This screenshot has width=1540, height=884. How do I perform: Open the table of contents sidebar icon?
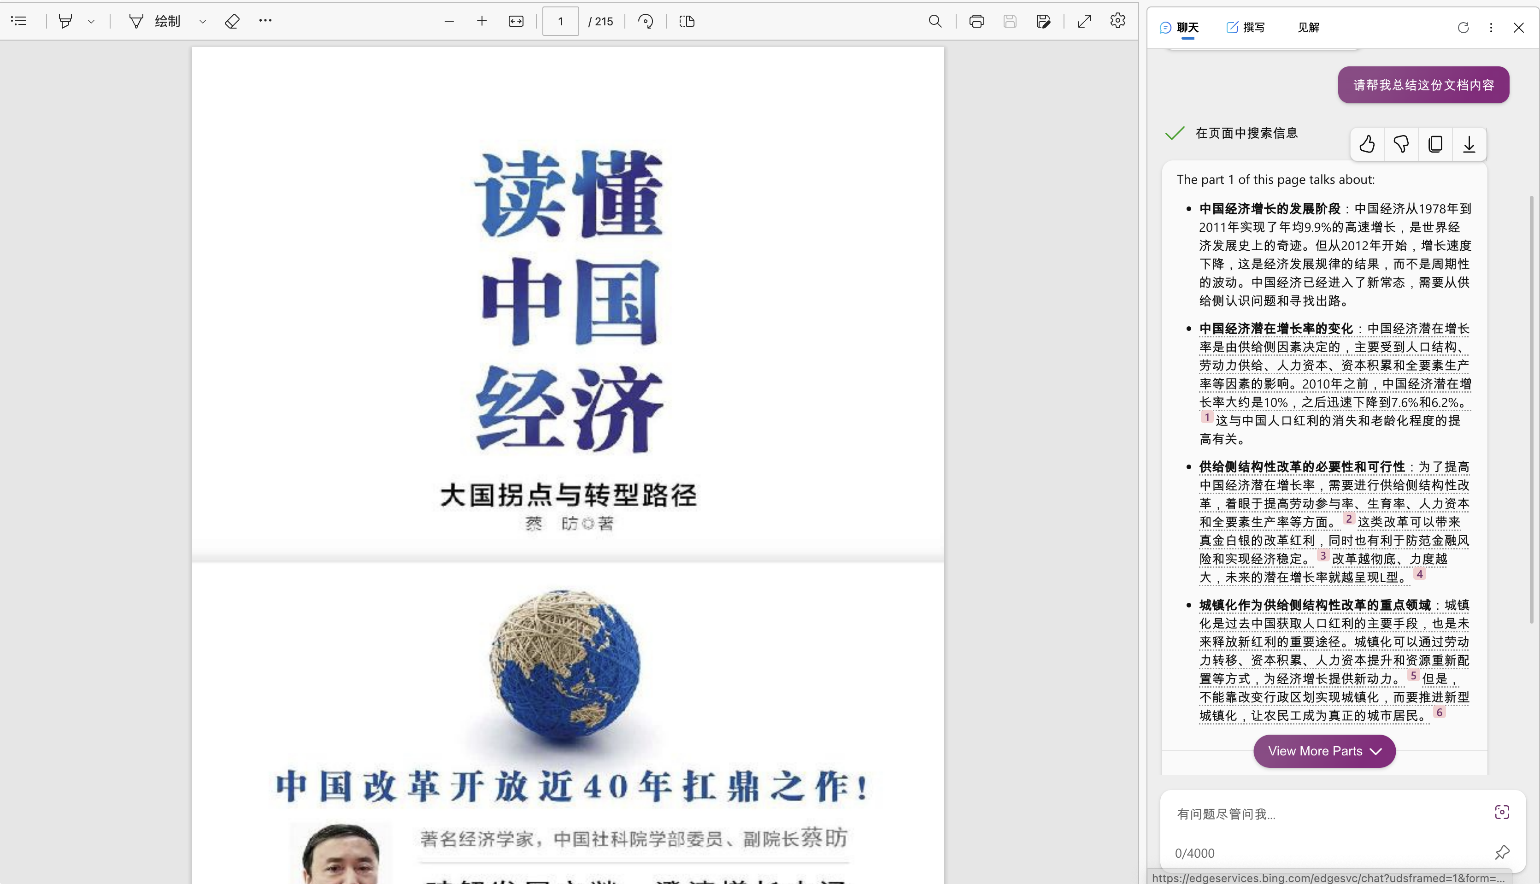coord(19,21)
